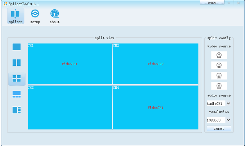This screenshot has width=245, height=146.
Task: Open the splicer tab
Action: pyautogui.click(x=15, y=16)
